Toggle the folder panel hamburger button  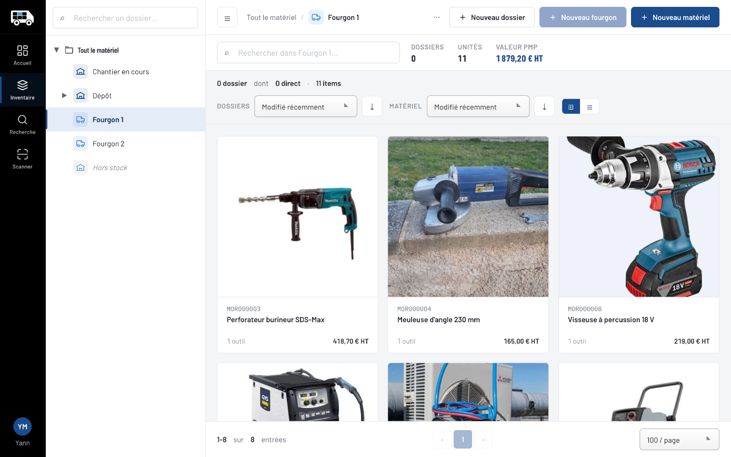click(x=227, y=17)
